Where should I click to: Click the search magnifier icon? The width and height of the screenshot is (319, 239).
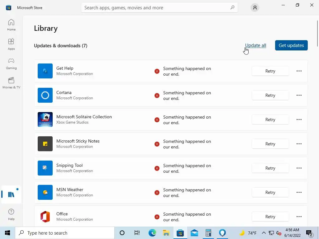[232, 7]
